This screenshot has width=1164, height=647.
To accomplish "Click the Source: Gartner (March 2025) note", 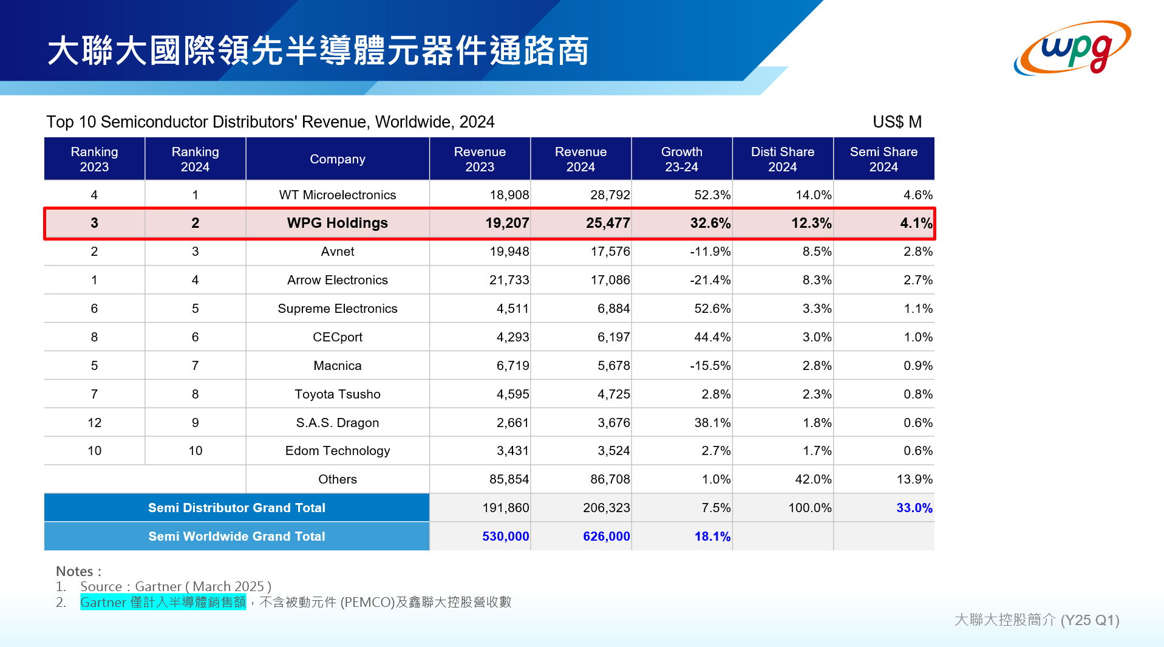I will (175, 586).
